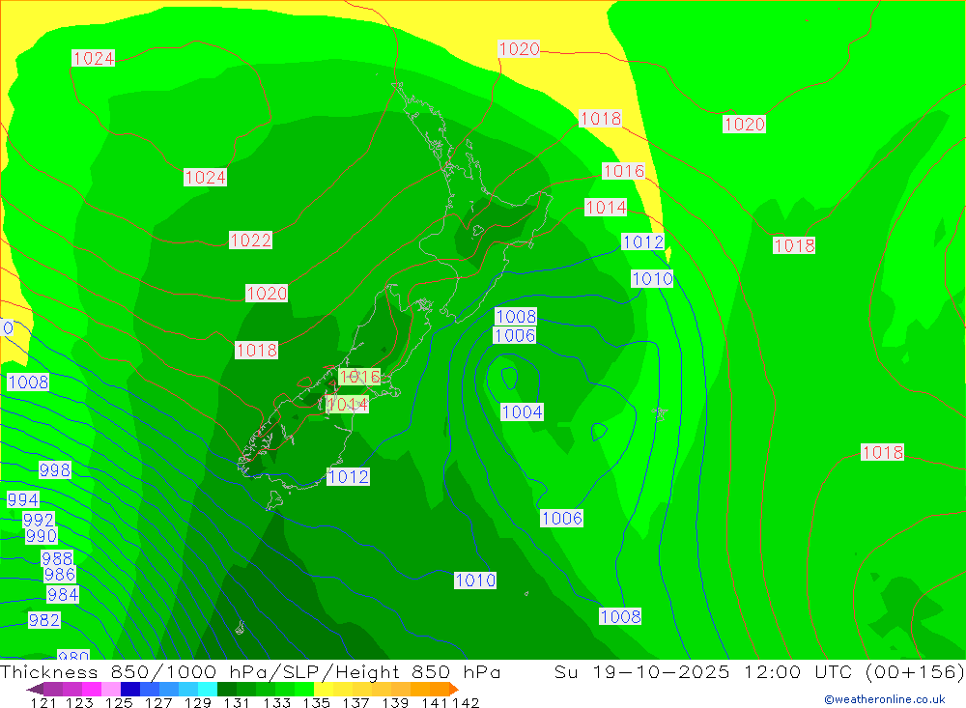Click the 992 pressure label
The image size is (966, 708).
[x=39, y=520]
